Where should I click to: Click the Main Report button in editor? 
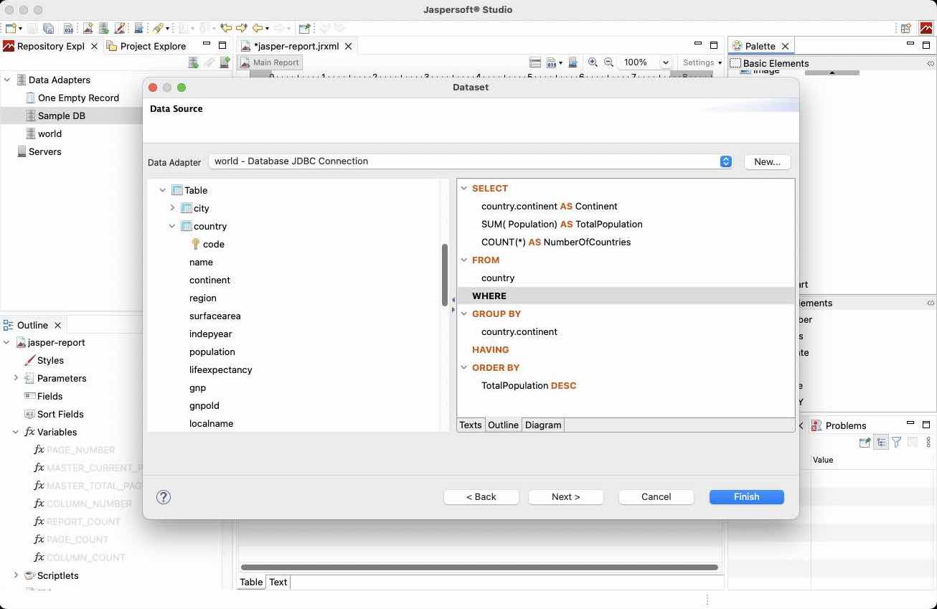pos(270,62)
